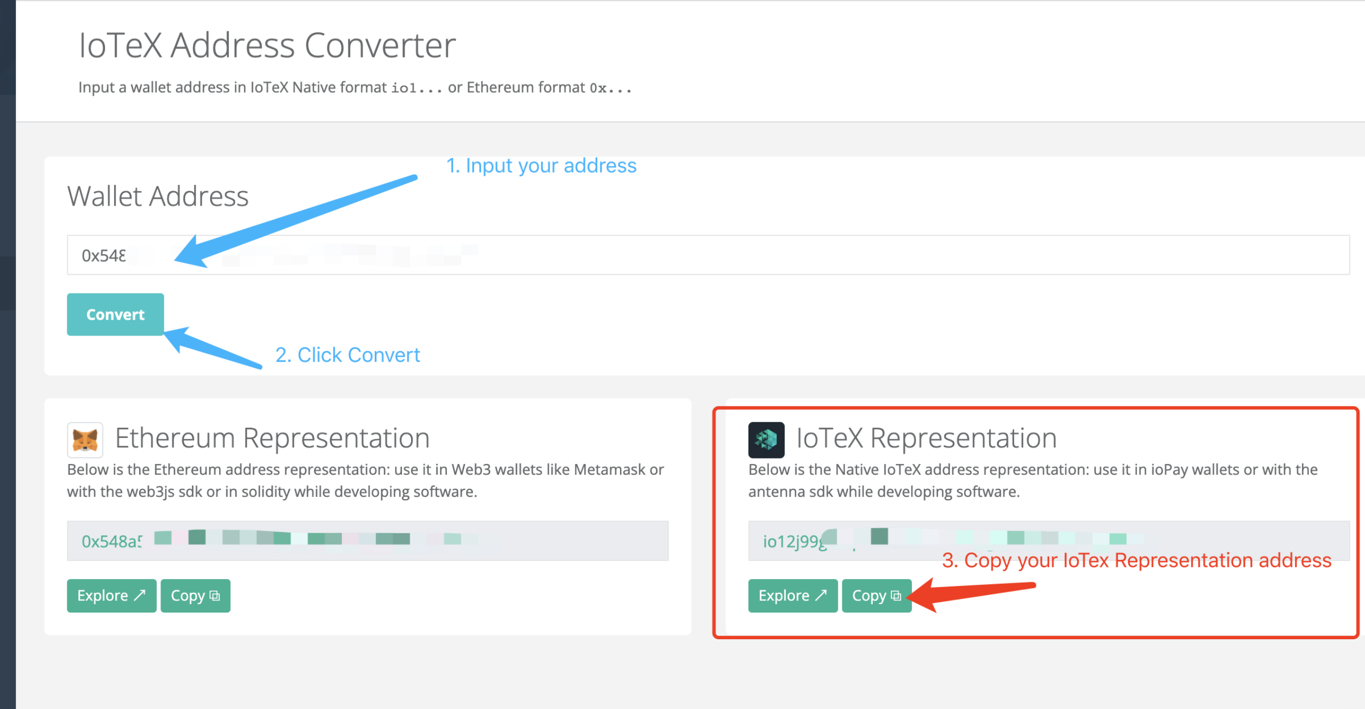
Task: Click the Wallet Address input field
Action: tap(708, 255)
